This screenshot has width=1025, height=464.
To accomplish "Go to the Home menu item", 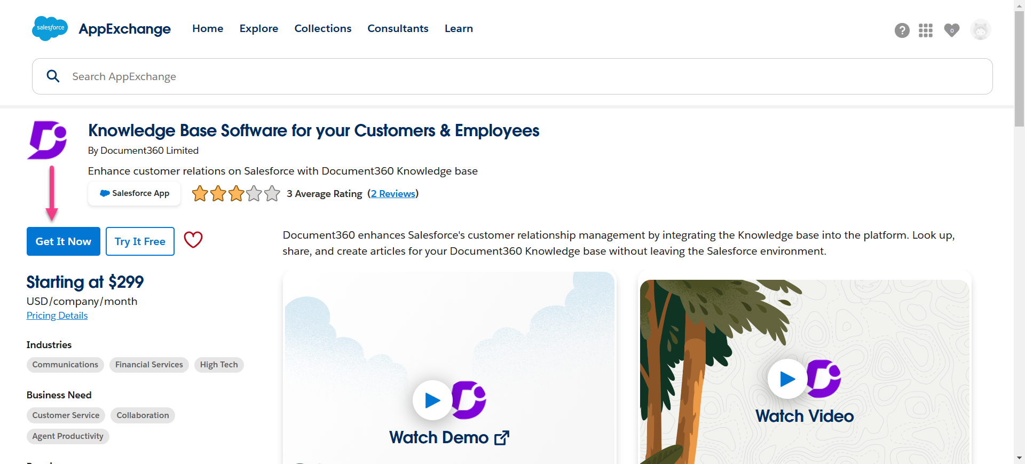I will pyautogui.click(x=208, y=28).
